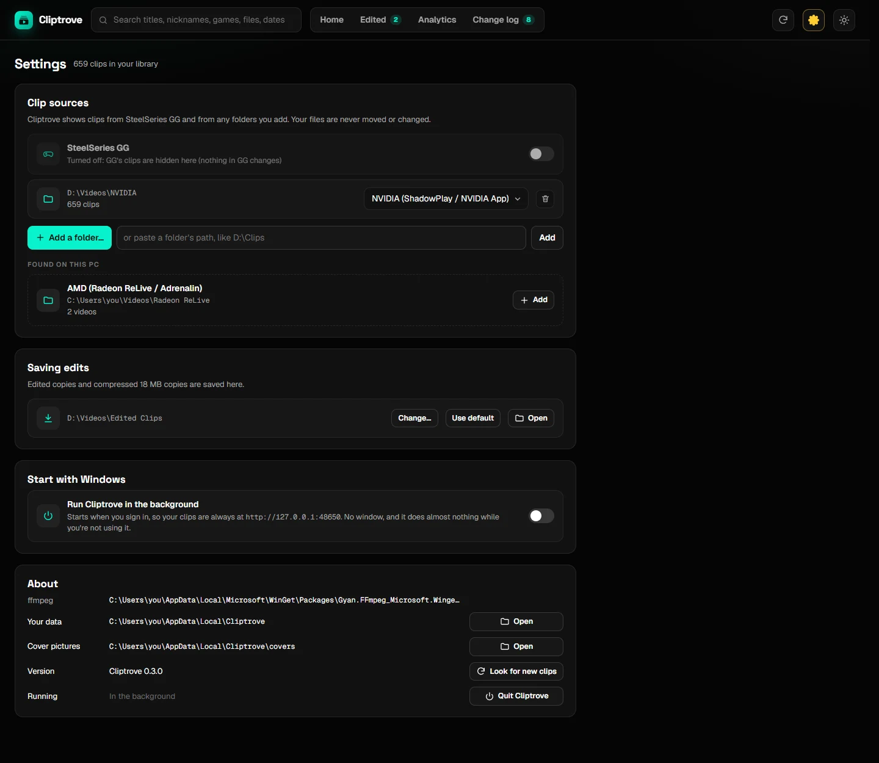
Task: Click the Cliptrove 0.3.0 version text
Action: coord(136,671)
